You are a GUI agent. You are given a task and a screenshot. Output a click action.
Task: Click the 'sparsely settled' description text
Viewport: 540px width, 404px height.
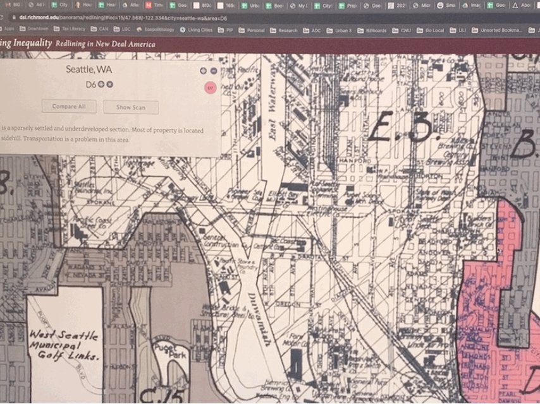click(x=102, y=134)
